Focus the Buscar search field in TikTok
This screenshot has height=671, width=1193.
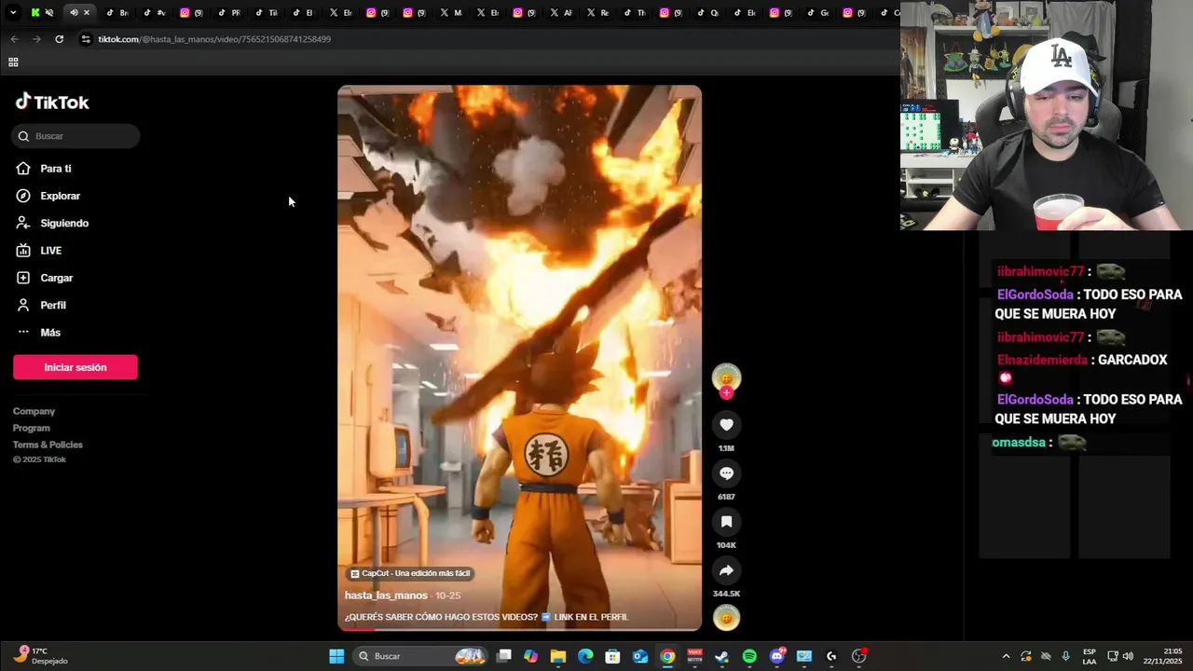[x=75, y=136]
